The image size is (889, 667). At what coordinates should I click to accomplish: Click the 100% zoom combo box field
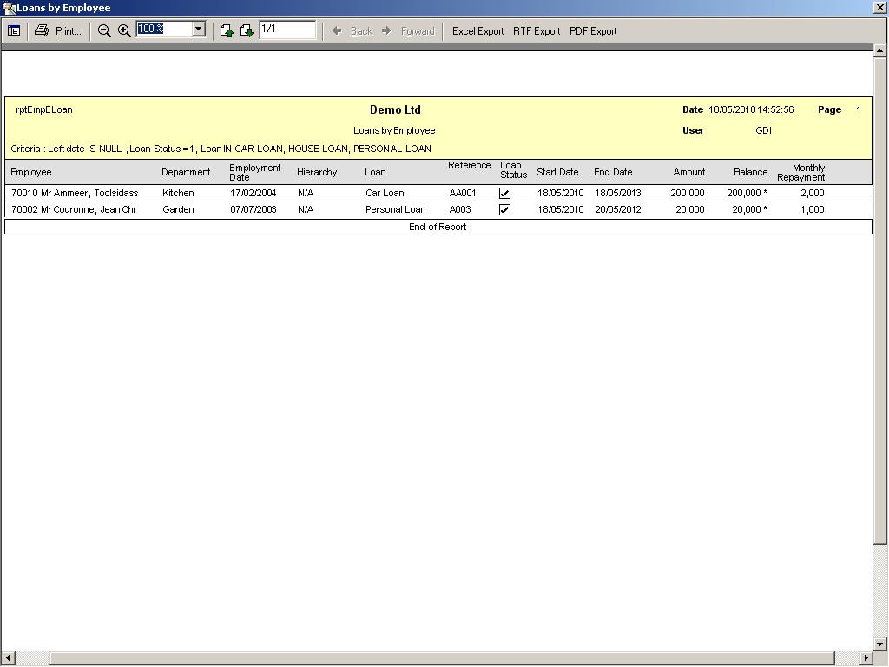163,30
